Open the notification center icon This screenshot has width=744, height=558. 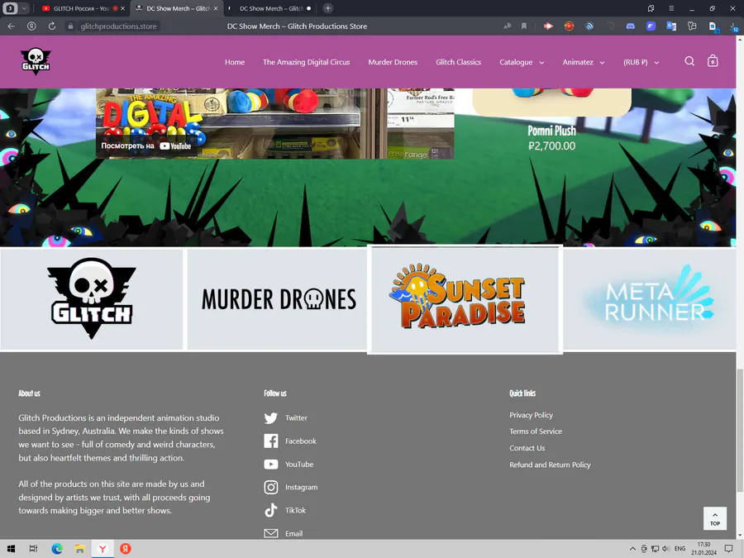tap(728, 549)
